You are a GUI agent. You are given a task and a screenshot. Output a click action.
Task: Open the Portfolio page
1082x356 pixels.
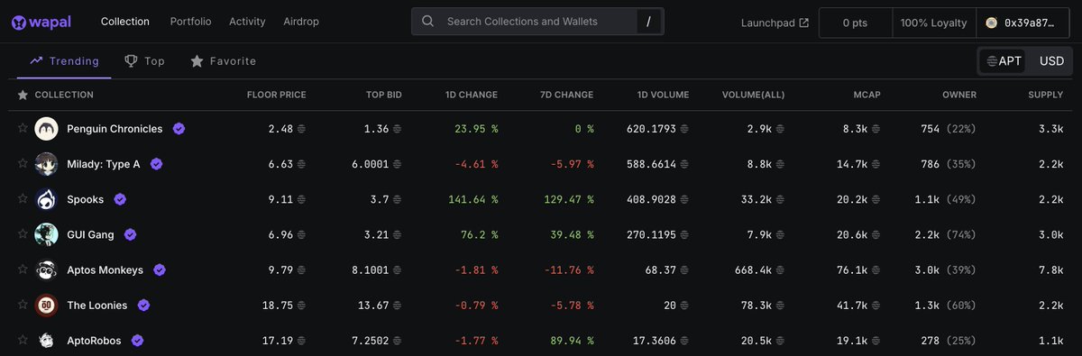(190, 22)
